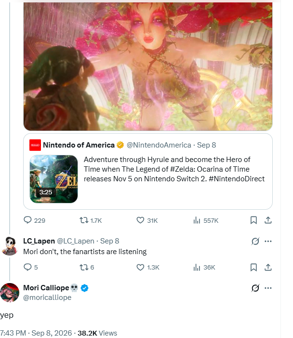The image size is (293, 338).
Task: Bookmark LC_Lapen's reply
Action: coord(253,267)
